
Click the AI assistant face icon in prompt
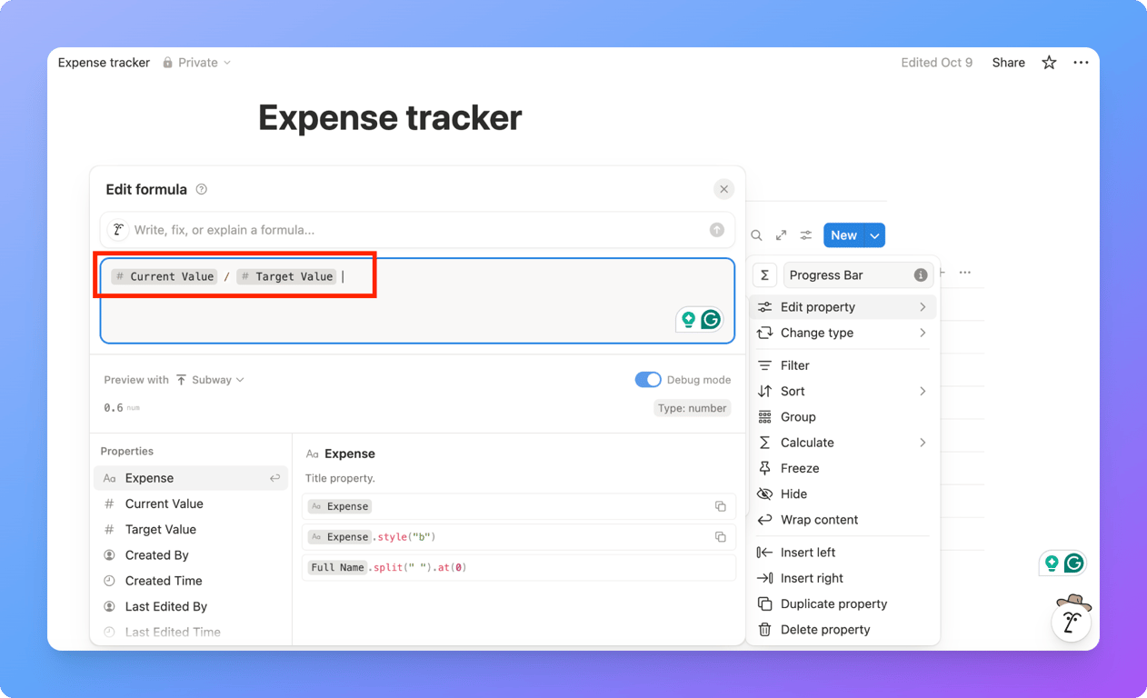point(118,230)
